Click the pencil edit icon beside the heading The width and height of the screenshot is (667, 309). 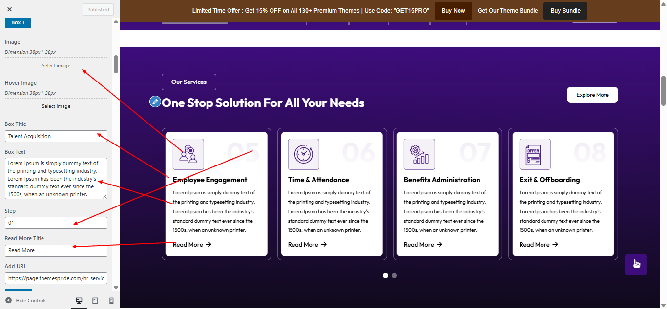pos(155,102)
